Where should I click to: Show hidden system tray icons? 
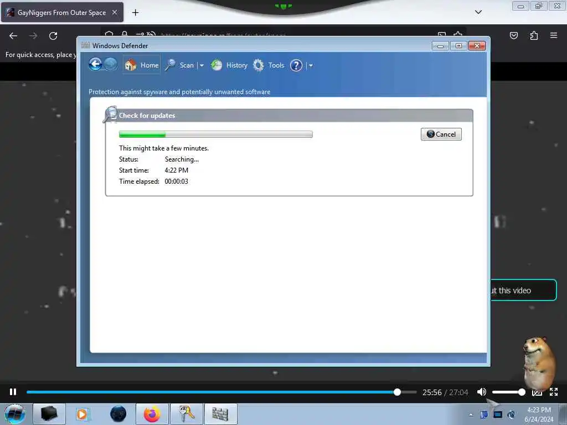pyautogui.click(x=471, y=414)
